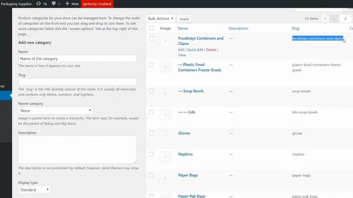
Task: Open Packaging Supplies site menu
Action: pyautogui.click(x=16, y=4)
